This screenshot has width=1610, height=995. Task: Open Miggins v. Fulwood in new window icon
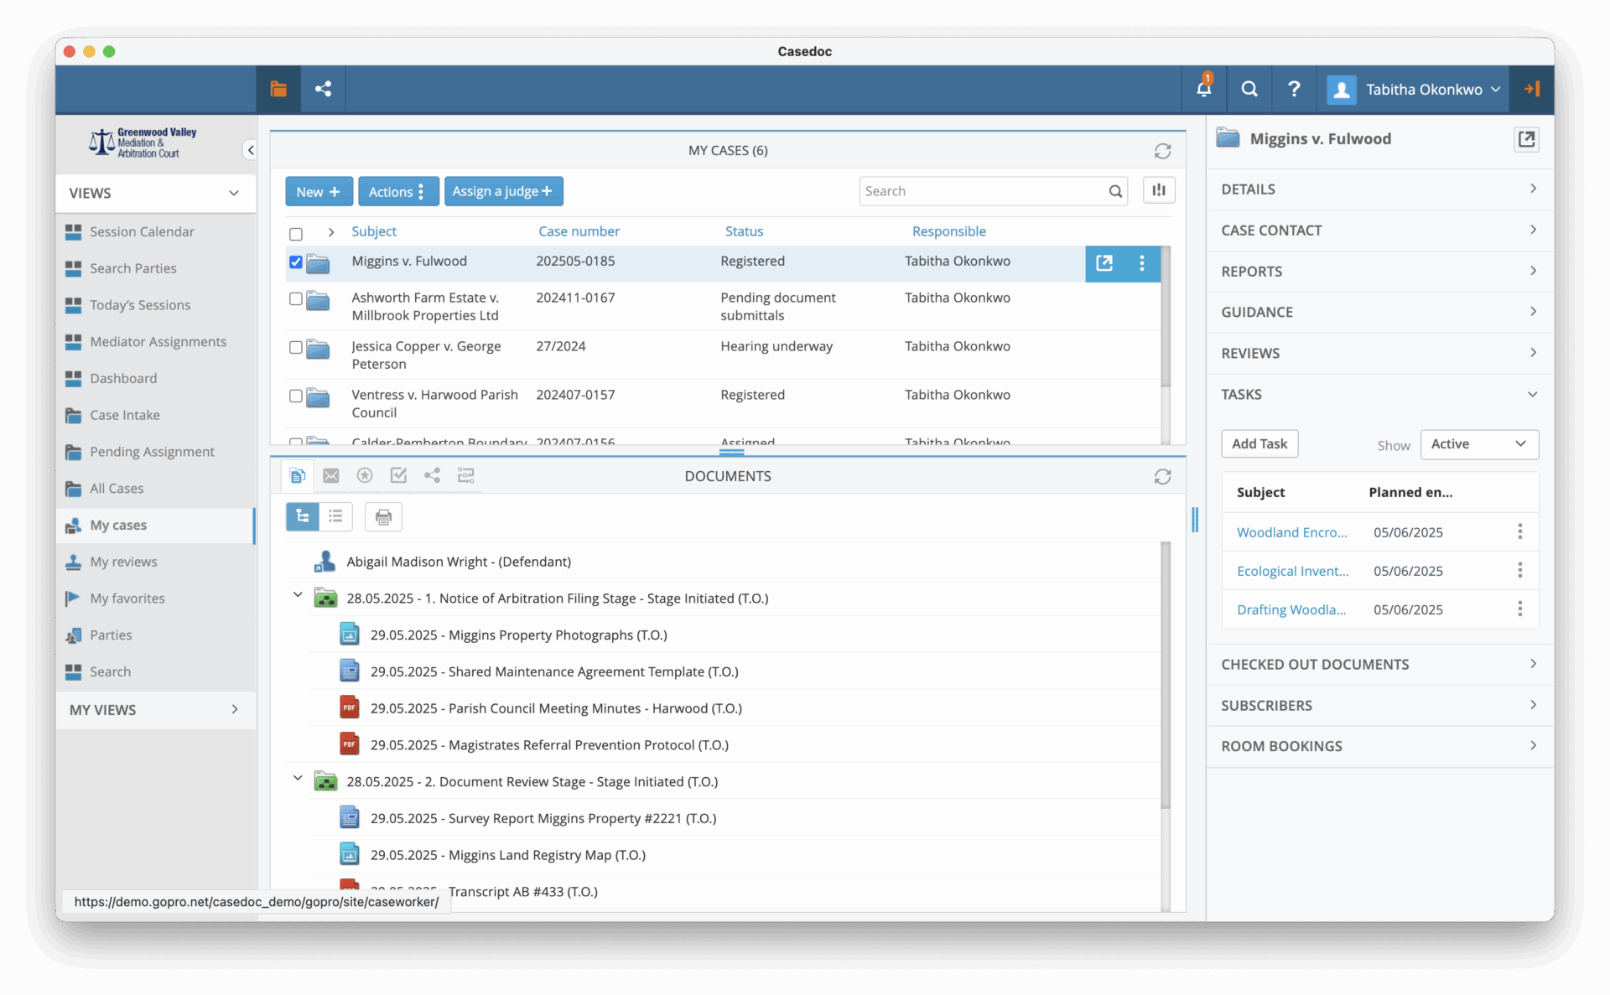pyautogui.click(x=1104, y=263)
